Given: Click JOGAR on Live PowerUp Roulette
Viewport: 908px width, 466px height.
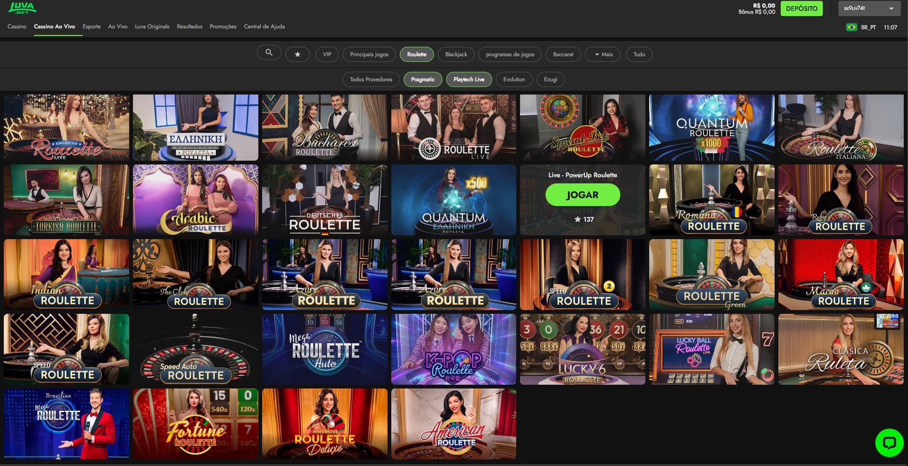Looking at the screenshot, I should [x=582, y=195].
